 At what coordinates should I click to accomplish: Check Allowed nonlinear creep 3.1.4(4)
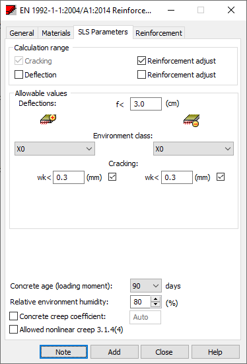(x=13, y=330)
